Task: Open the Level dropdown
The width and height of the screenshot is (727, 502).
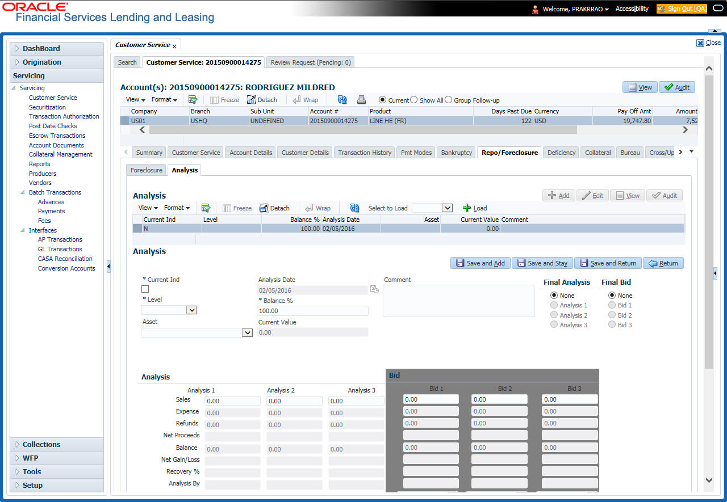Action: [x=192, y=310]
